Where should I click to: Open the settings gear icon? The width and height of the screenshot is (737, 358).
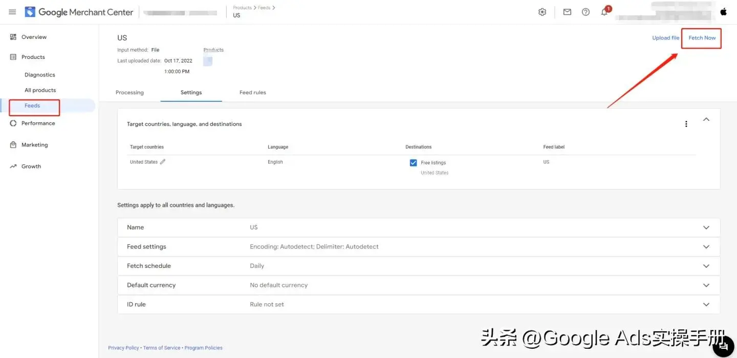click(x=543, y=12)
